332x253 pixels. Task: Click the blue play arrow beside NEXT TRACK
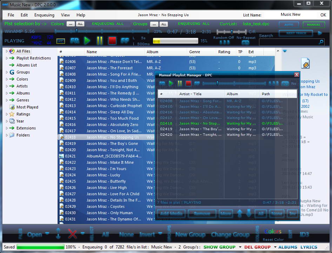(320, 33)
